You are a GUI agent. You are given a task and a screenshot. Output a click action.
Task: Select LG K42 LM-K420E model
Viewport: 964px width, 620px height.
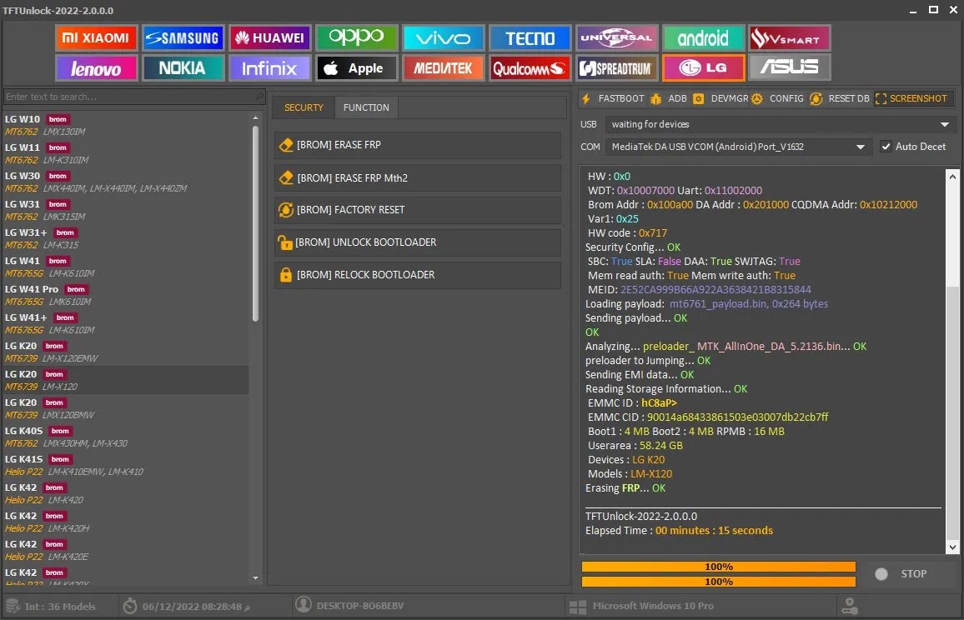tap(125, 550)
